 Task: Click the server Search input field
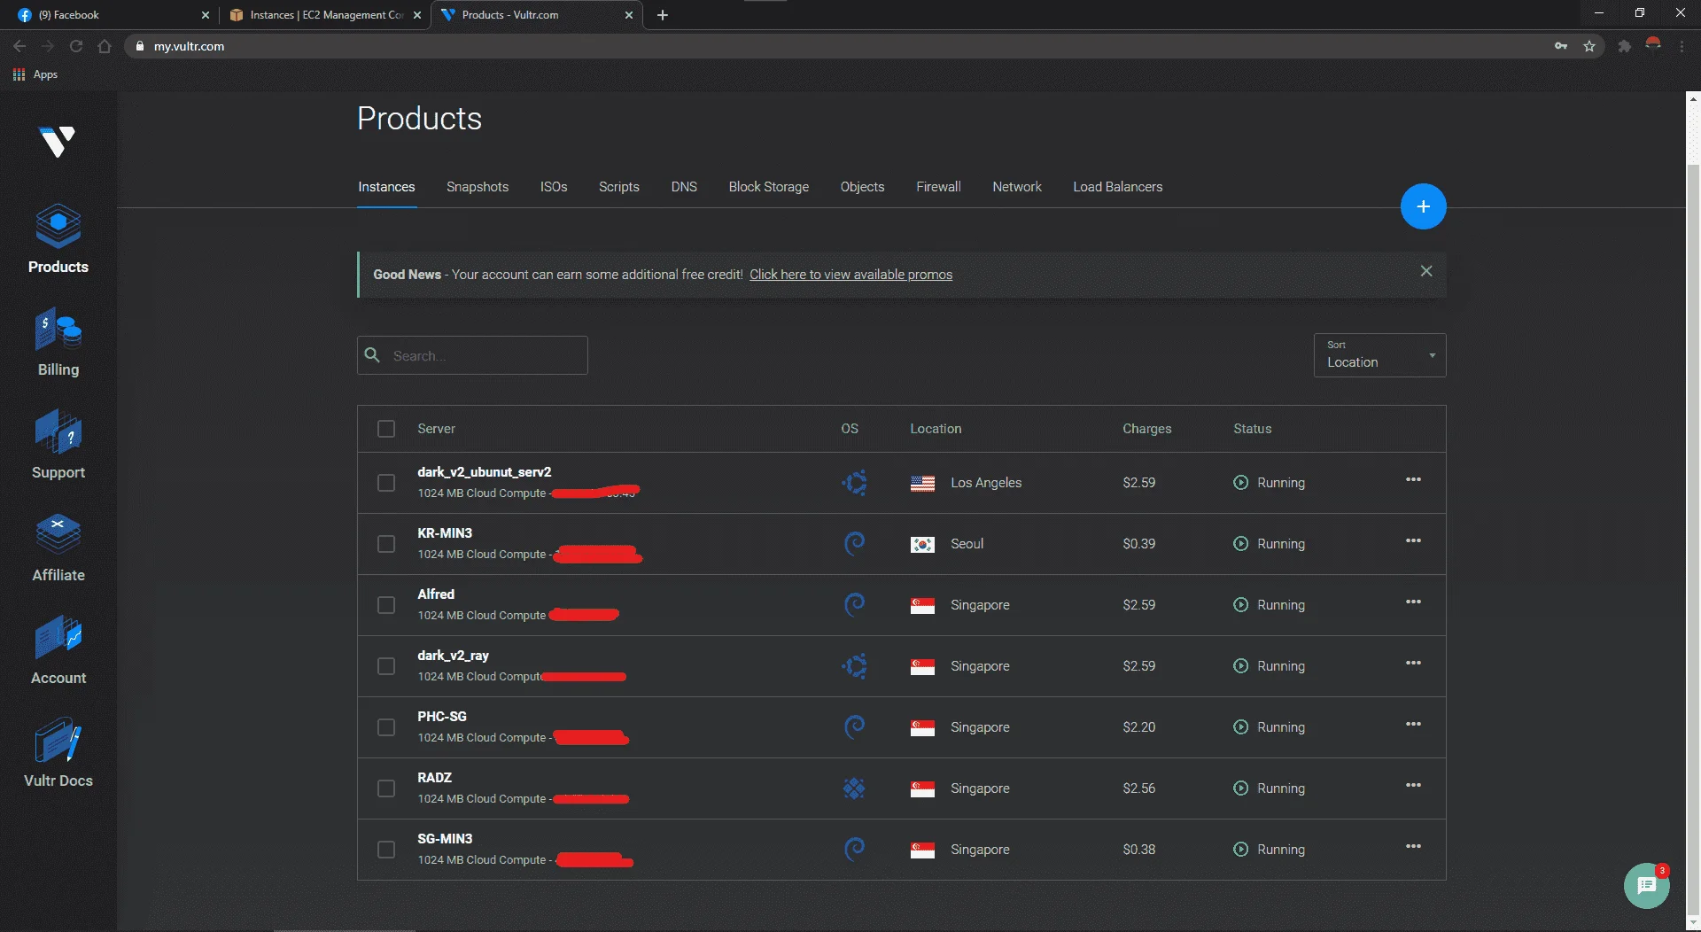click(x=472, y=355)
